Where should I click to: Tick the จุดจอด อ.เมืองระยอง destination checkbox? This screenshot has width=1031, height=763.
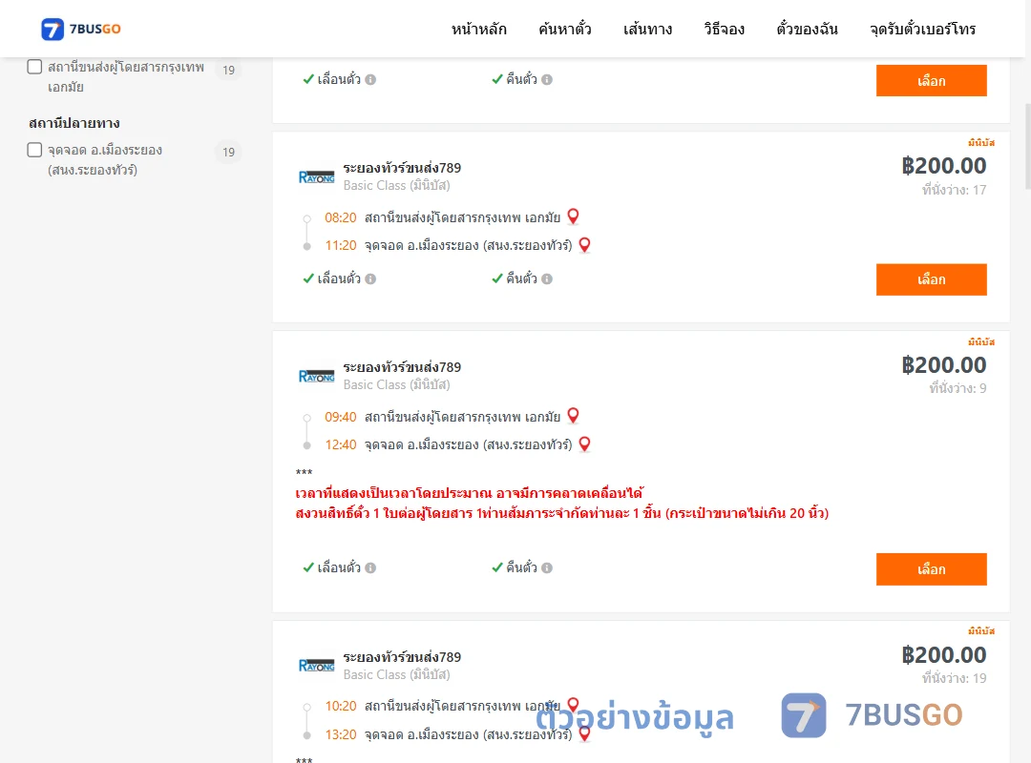pos(35,150)
